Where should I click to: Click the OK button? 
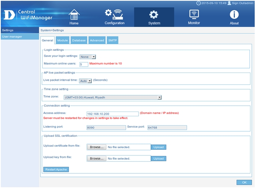coord(244,182)
